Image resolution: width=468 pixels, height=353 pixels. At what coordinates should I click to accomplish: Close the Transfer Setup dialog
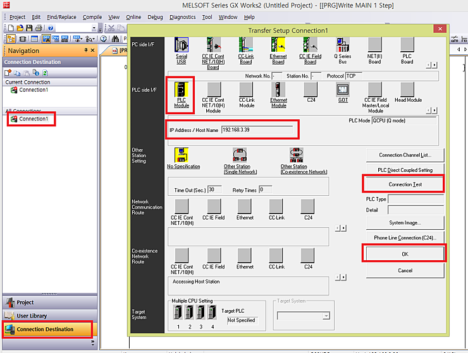click(x=440, y=28)
